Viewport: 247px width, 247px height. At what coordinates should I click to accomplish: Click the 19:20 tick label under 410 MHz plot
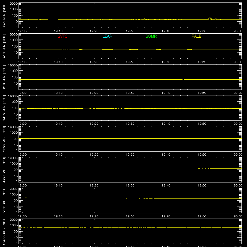pos(94,62)
